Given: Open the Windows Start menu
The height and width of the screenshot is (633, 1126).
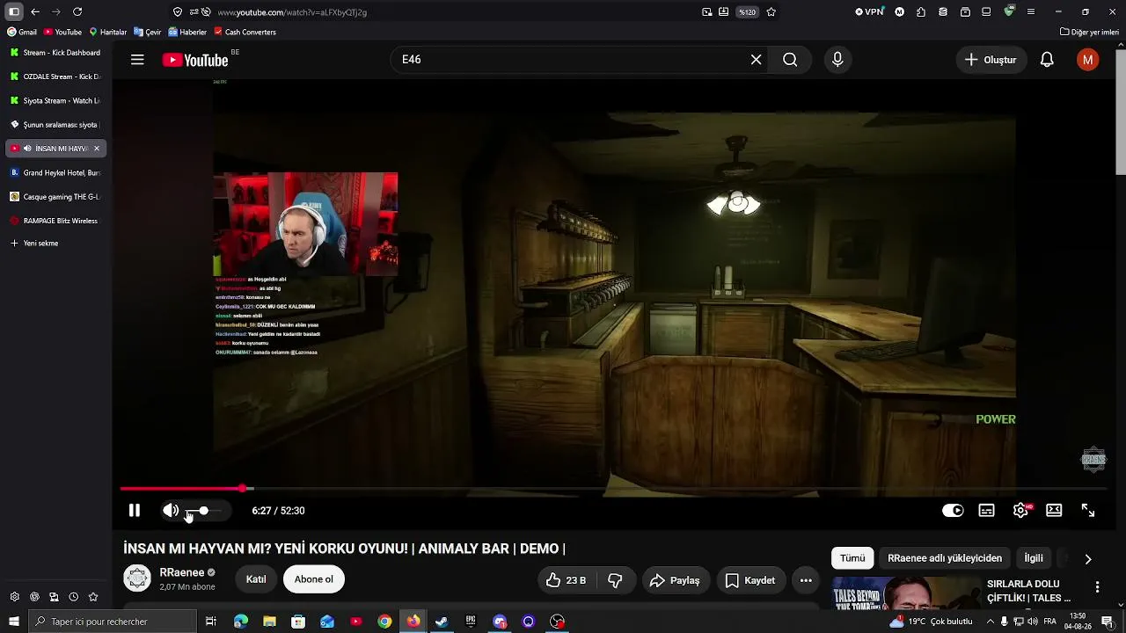Looking at the screenshot, I should pos(13,622).
